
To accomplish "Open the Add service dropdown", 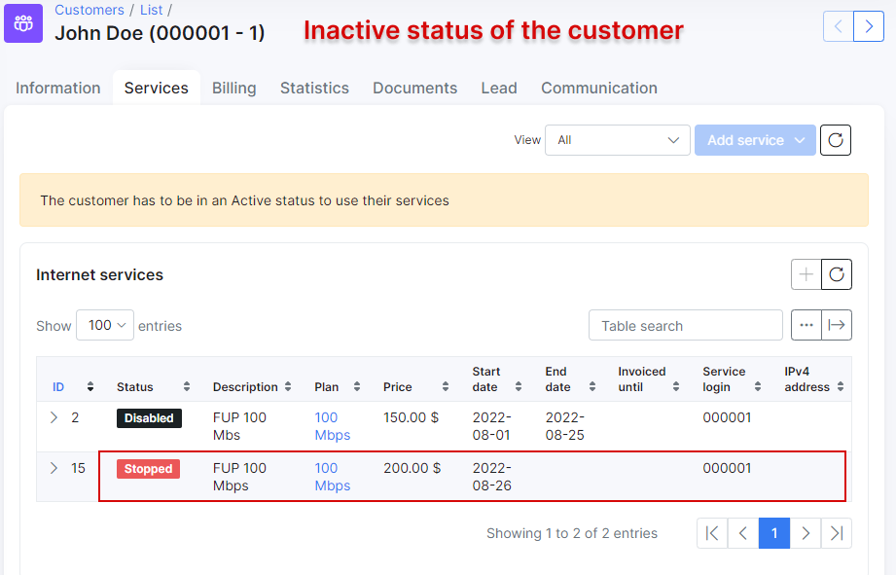I will [x=755, y=140].
